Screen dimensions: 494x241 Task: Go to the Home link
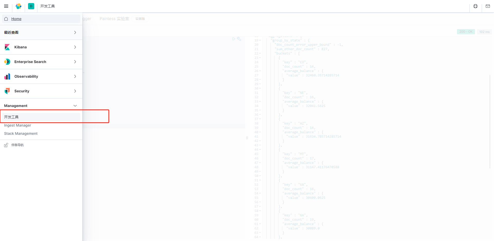16,19
